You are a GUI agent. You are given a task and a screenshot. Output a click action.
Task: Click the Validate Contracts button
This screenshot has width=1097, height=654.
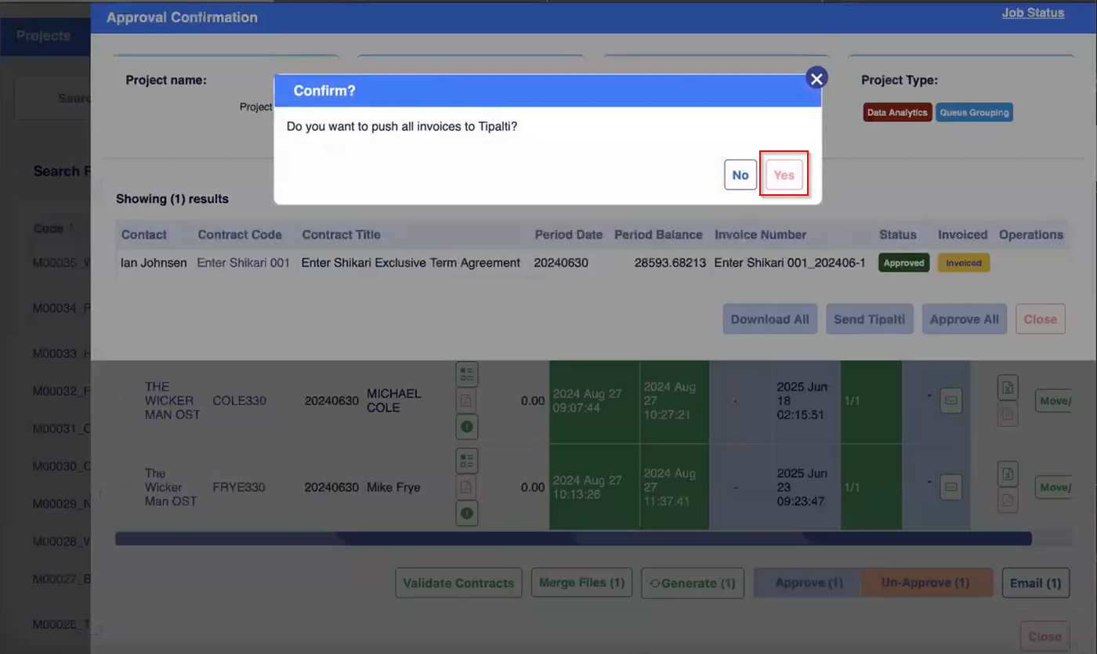pos(458,584)
